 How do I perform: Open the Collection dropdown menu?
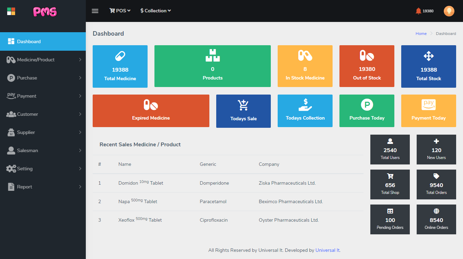point(155,11)
